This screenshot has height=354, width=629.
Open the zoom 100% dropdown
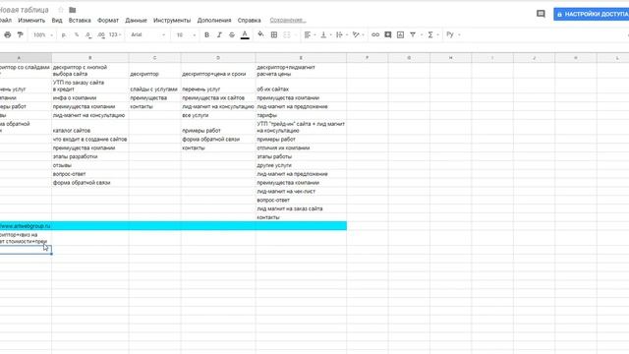[x=43, y=35]
